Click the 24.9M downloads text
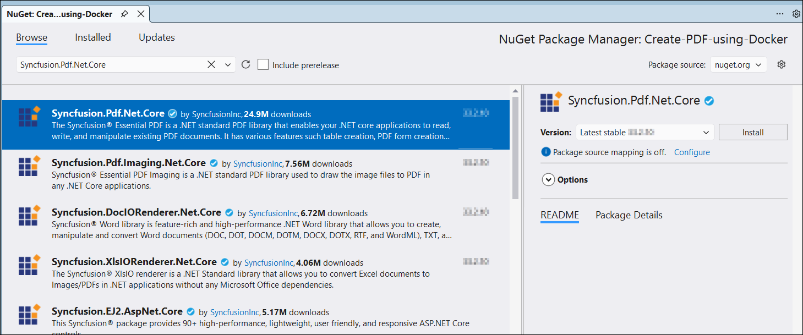 tap(277, 114)
